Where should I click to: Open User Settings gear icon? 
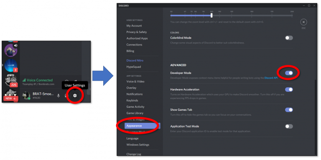click(75, 96)
